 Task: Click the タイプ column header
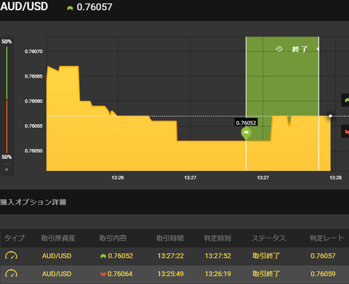point(15,238)
